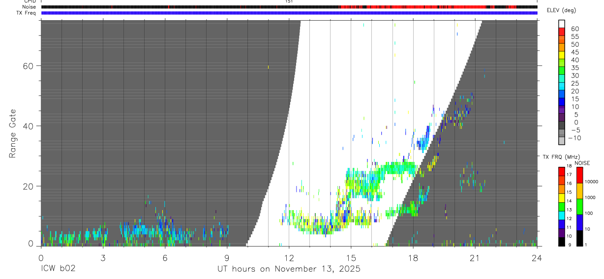
Task: Select the red 55–60 segment of ELEV color bar
Action: [562, 32]
